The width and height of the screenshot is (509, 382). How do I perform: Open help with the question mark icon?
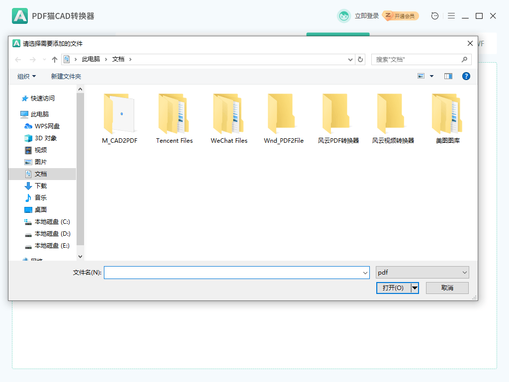point(466,76)
